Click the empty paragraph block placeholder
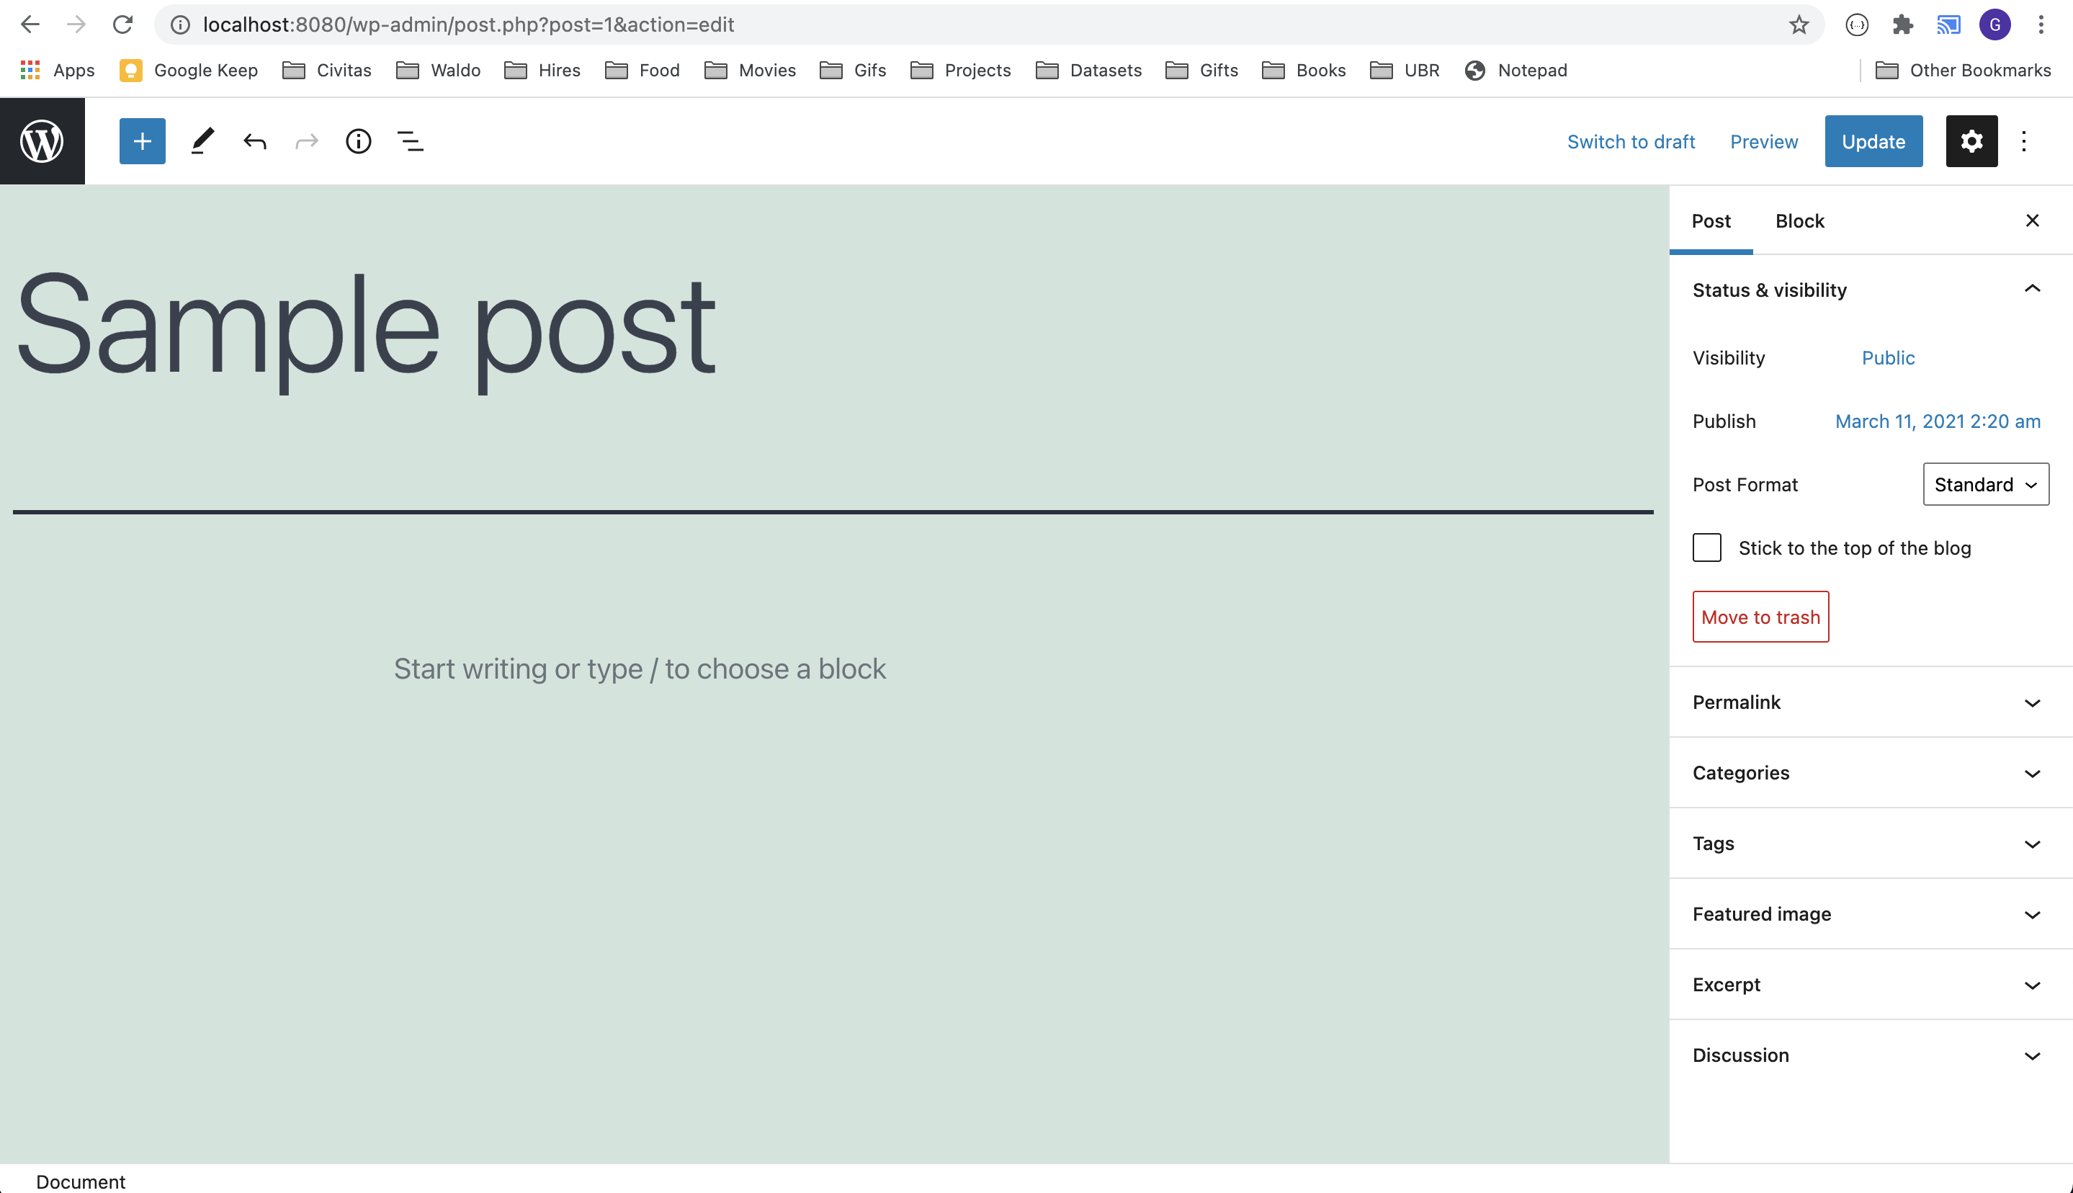 [x=639, y=669]
